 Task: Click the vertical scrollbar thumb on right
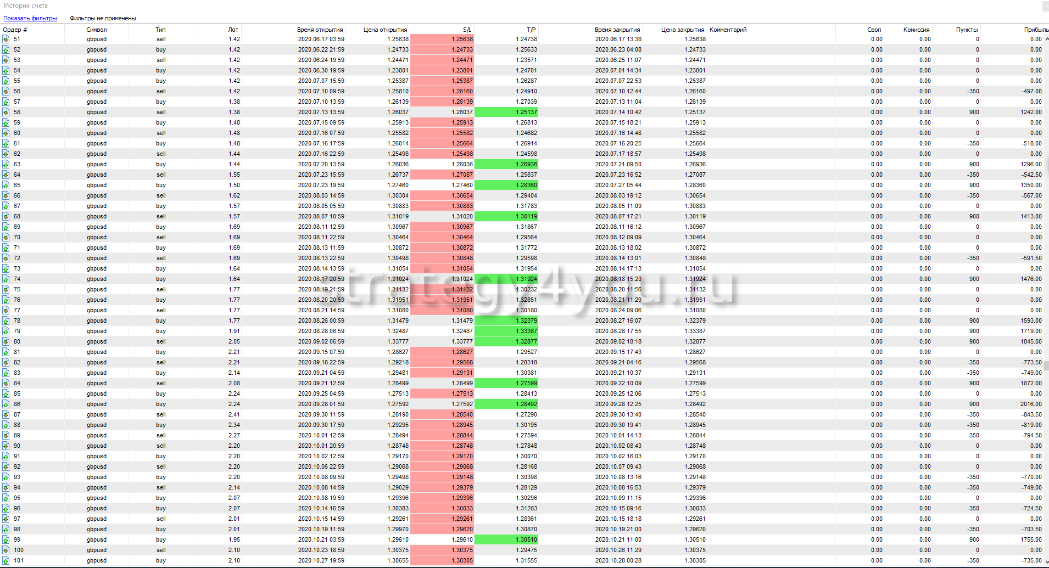coord(1046,365)
